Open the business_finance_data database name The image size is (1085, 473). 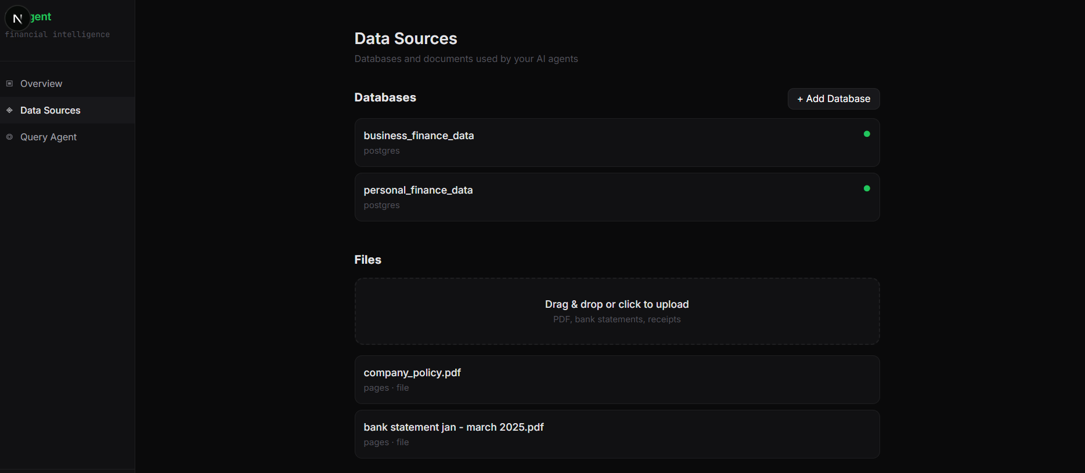(x=419, y=136)
